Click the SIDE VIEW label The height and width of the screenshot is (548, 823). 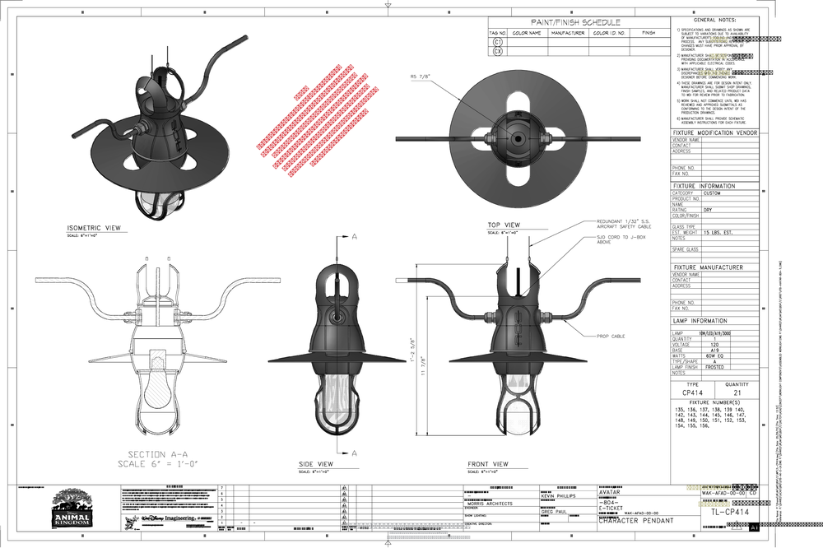coord(316,464)
